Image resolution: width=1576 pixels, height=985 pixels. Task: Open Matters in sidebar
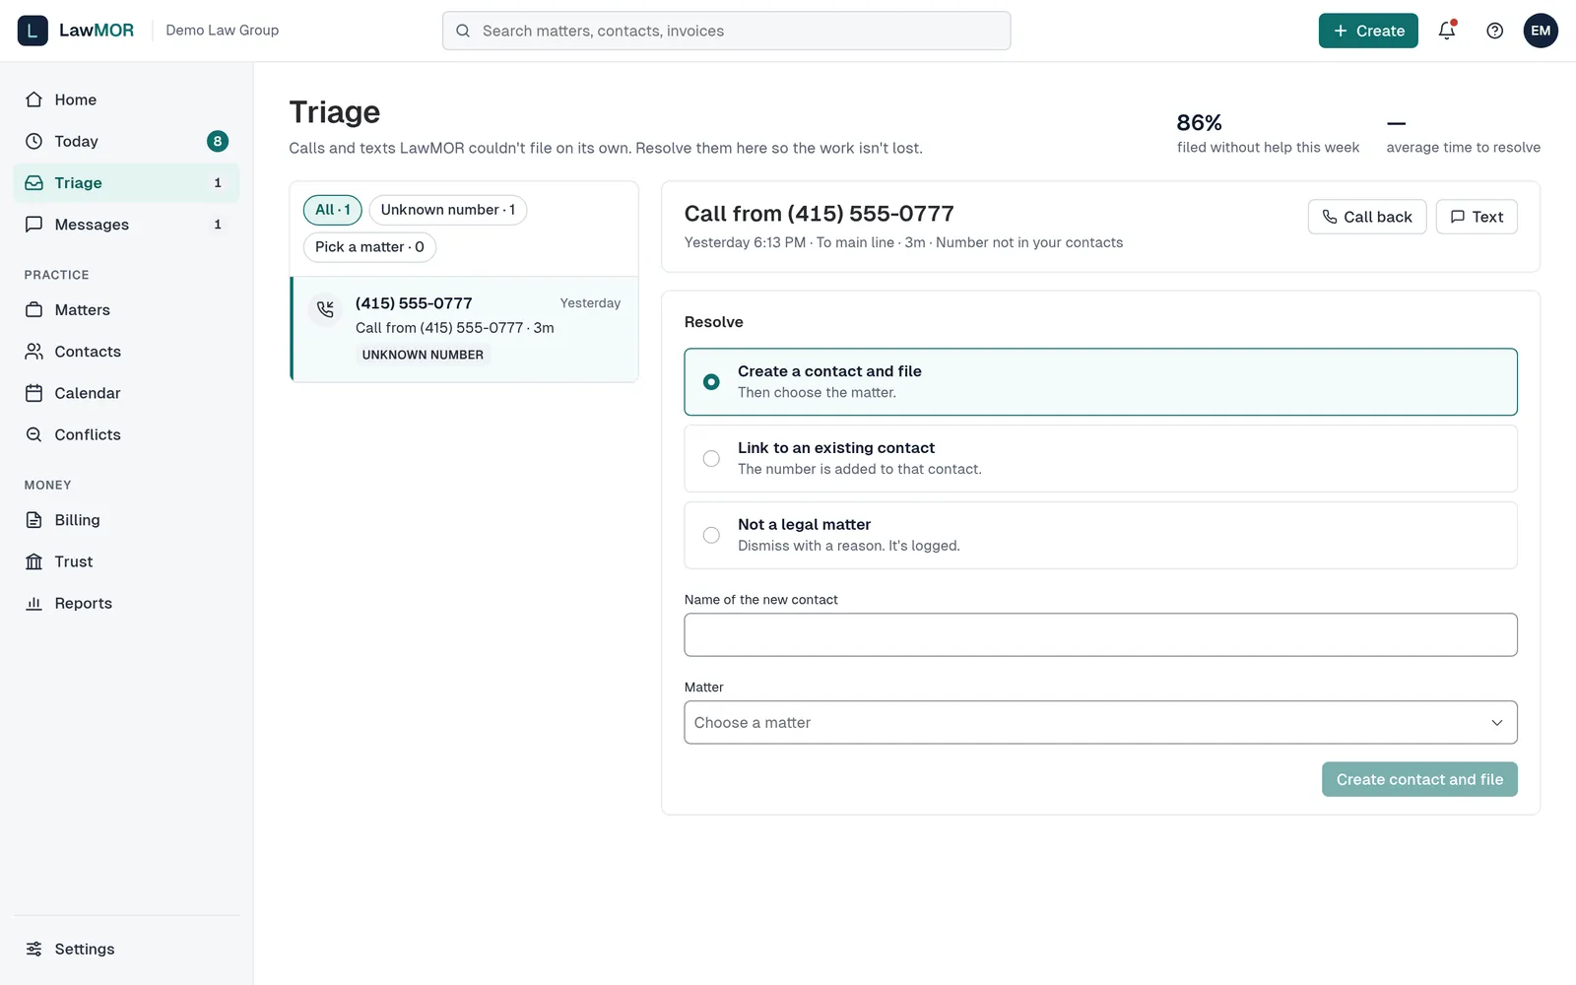(126, 309)
